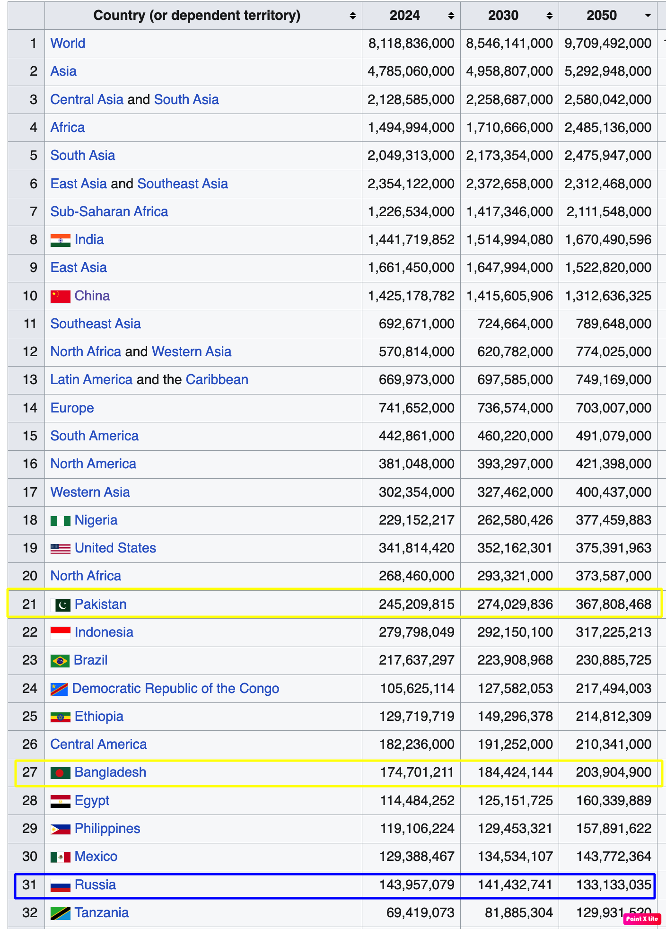
Task: Click the China flag icon
Action: [61, 297]
